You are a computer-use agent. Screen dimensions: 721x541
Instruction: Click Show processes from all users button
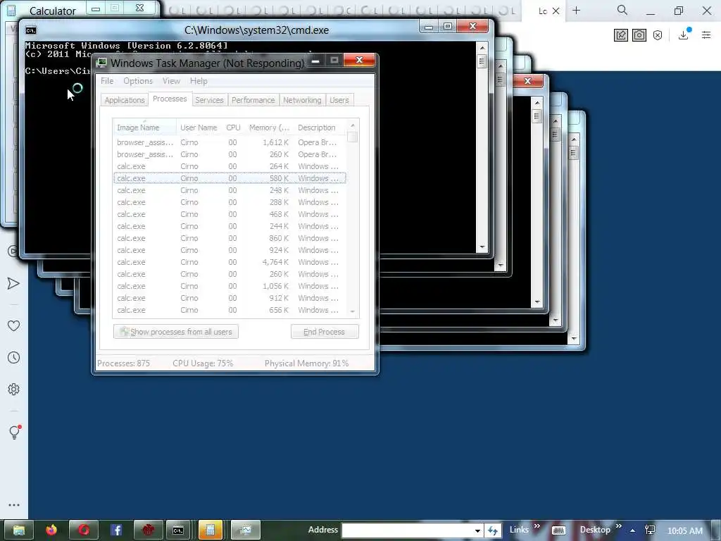tap(176, 332)
